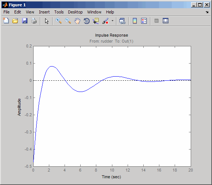
Task: Select the Edit Plot arrow tool
Action: point(47,21)
